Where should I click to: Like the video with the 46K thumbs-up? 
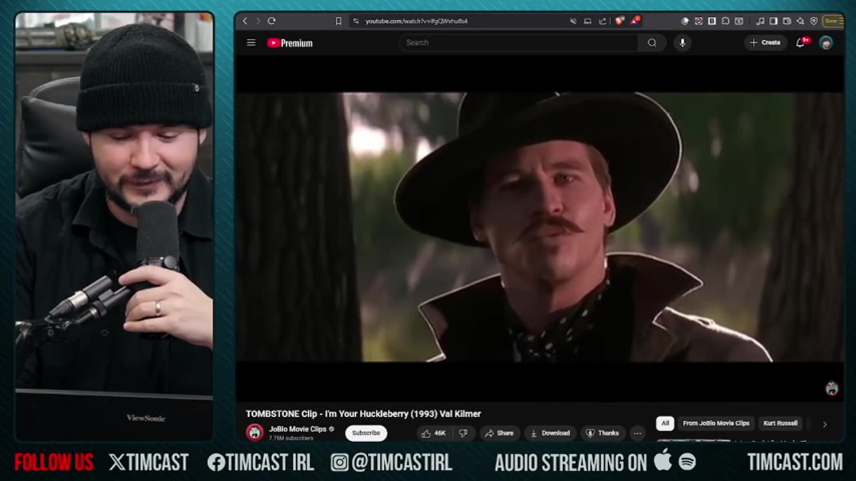pos(433,433)
